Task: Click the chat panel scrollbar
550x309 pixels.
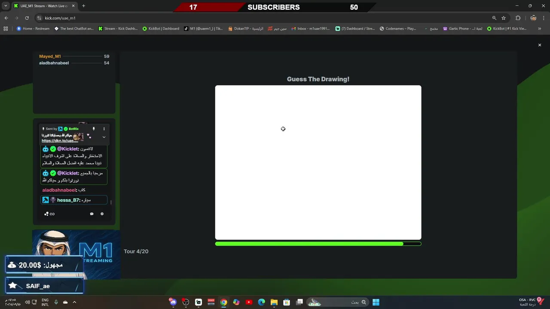Action: [x=111, y=202]
